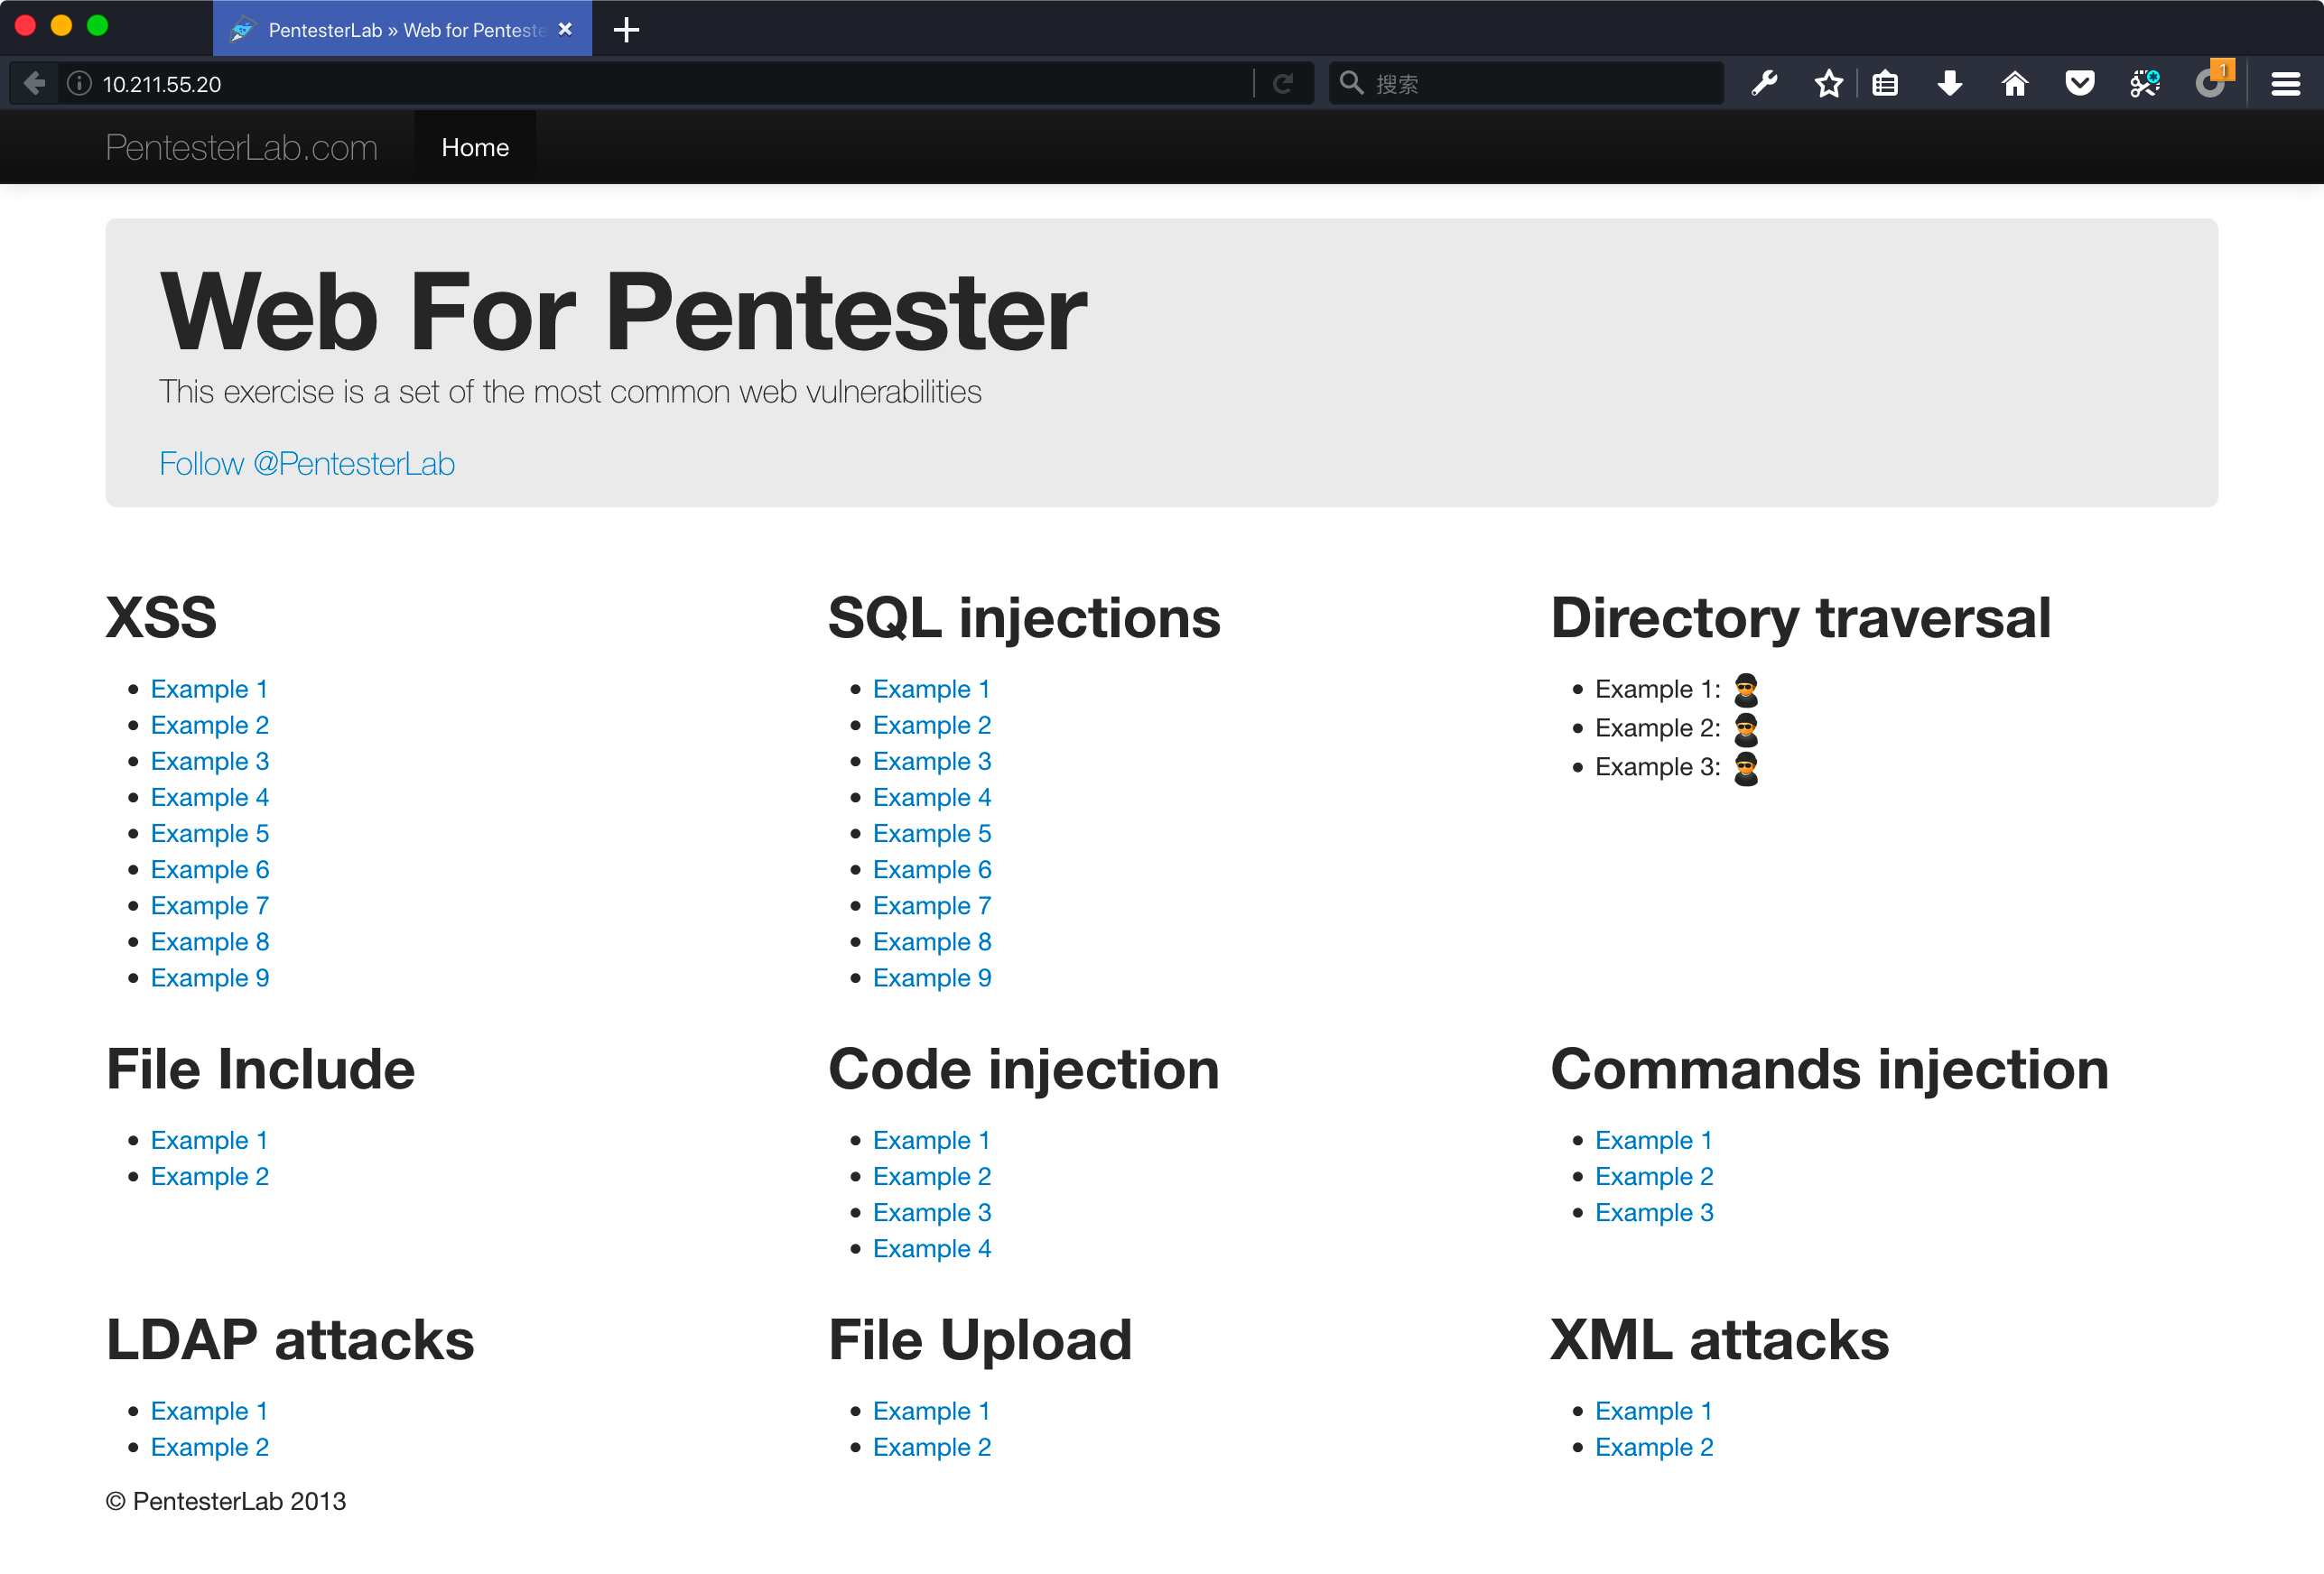Viewport: 2324px width, 1574px height.
Task: Open XSS Example 6
Action: click(210, 868)
